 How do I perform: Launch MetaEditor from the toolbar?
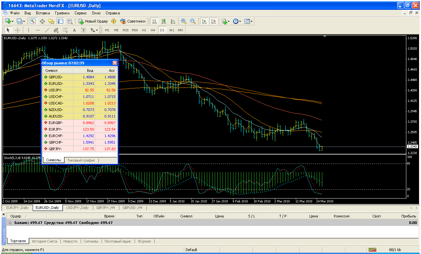[113, 21]
